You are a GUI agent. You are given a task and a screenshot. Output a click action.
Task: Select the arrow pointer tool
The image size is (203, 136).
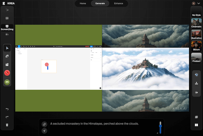pyautogui.click(x=7, y=48)
